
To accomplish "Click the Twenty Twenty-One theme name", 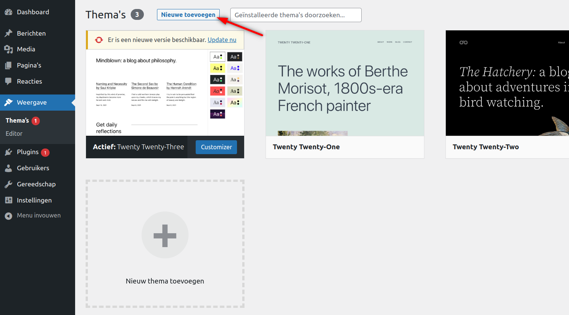I will [306, 147].
